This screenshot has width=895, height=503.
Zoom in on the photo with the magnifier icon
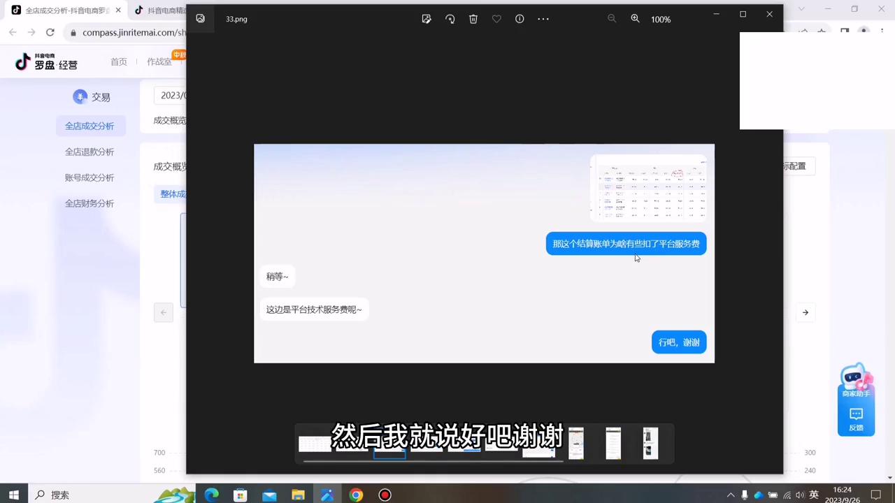(635, 19)
